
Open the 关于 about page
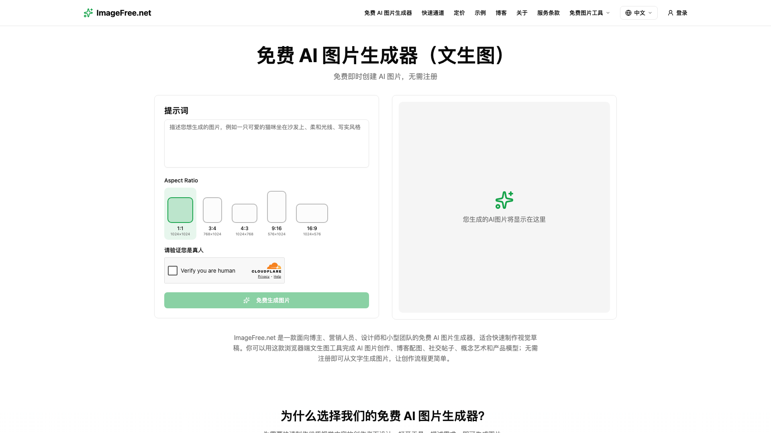[x=522, y=13]
